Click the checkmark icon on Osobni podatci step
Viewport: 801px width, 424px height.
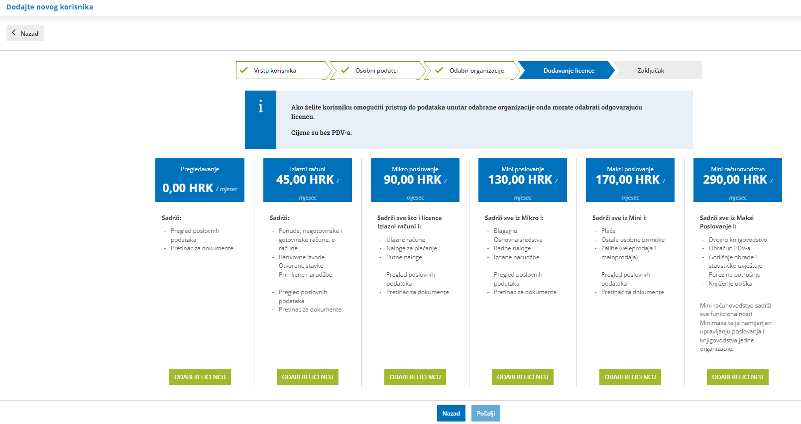click(x=345, y=70)
